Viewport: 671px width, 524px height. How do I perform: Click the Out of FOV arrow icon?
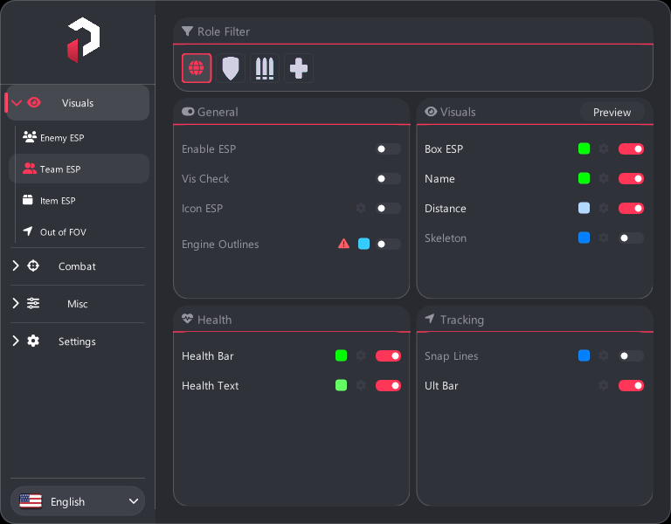(x=28, y=231)
